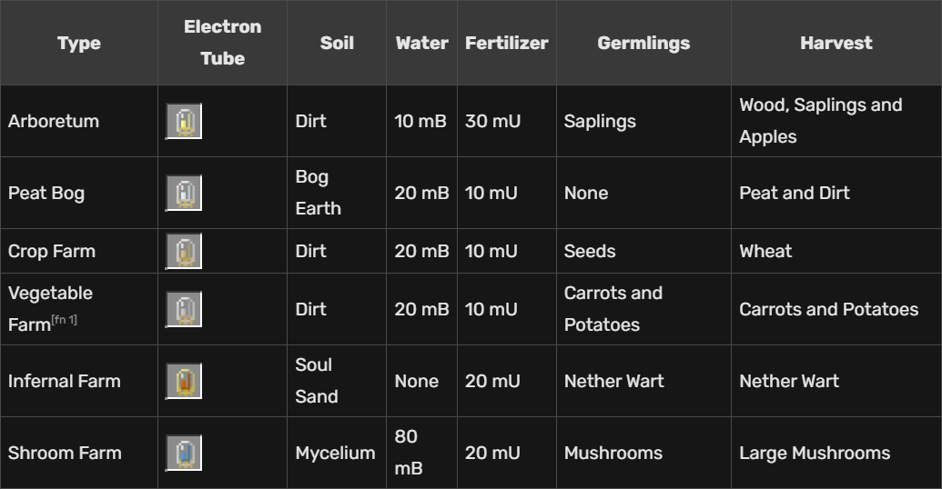Click the Nether Wart germlings cell

coord(613,382)
